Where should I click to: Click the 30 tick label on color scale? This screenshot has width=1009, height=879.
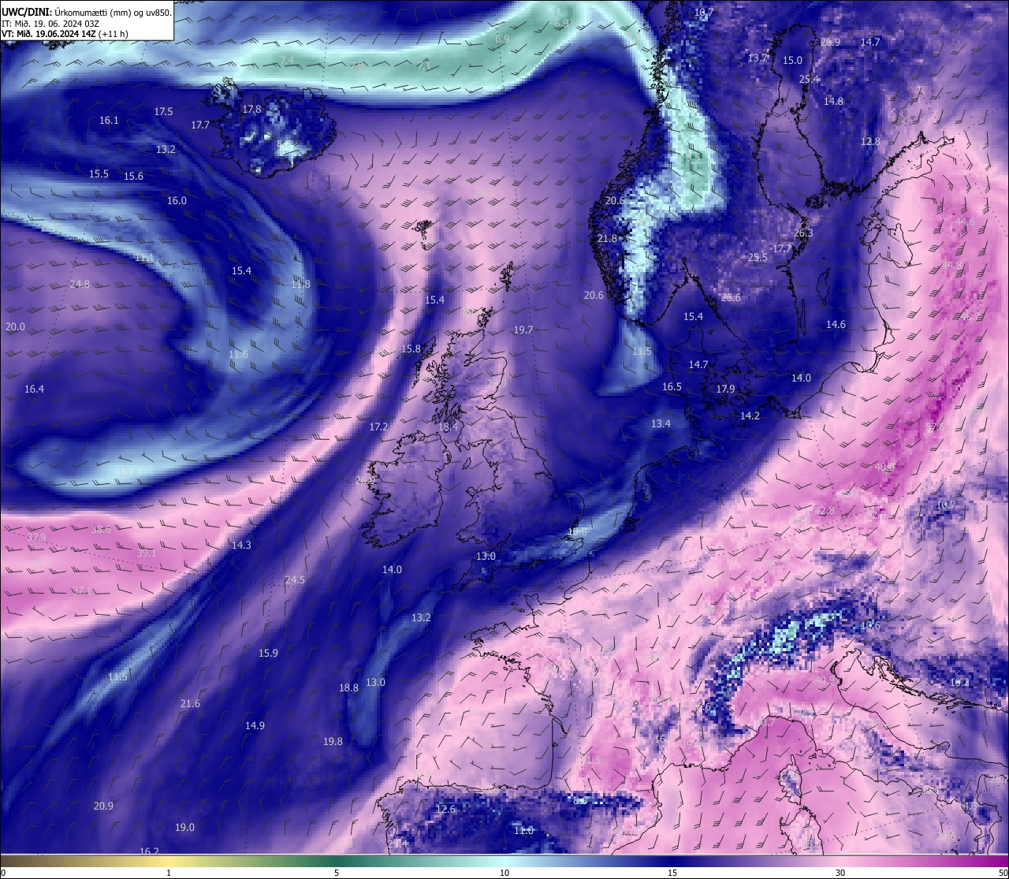(840, 873)
